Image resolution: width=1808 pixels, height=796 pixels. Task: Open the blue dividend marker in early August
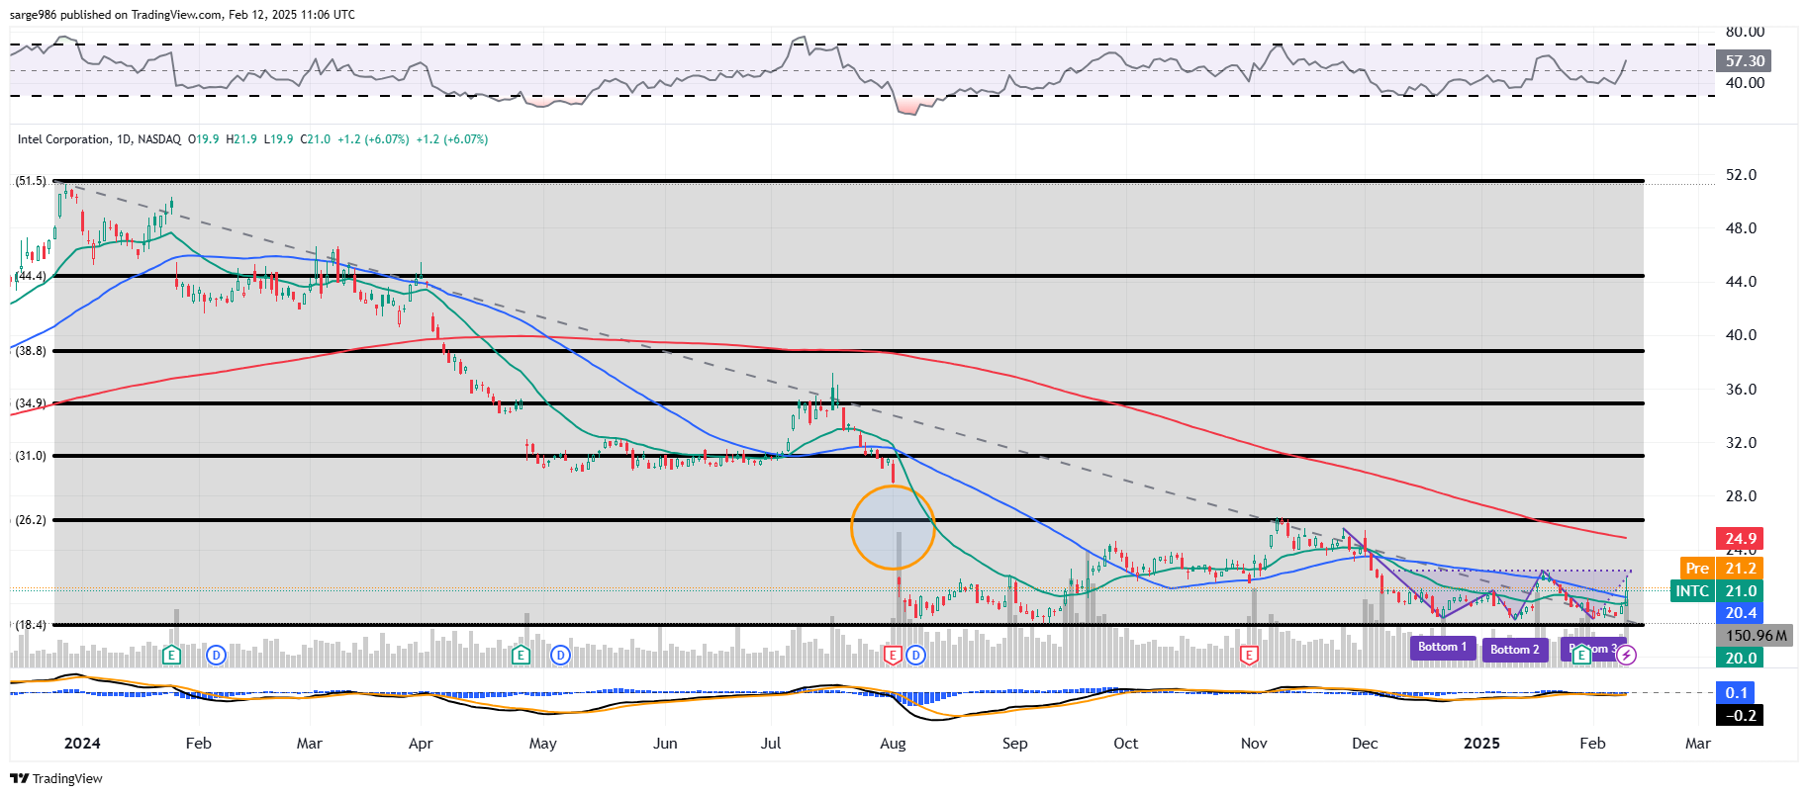tap(915, 655)
